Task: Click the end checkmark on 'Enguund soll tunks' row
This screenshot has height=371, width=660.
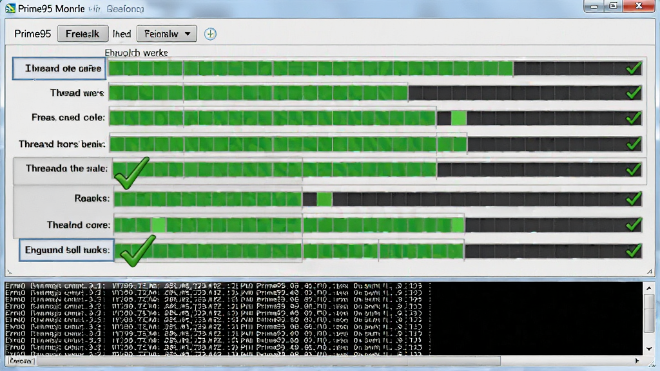Action: tap(634, 251)
